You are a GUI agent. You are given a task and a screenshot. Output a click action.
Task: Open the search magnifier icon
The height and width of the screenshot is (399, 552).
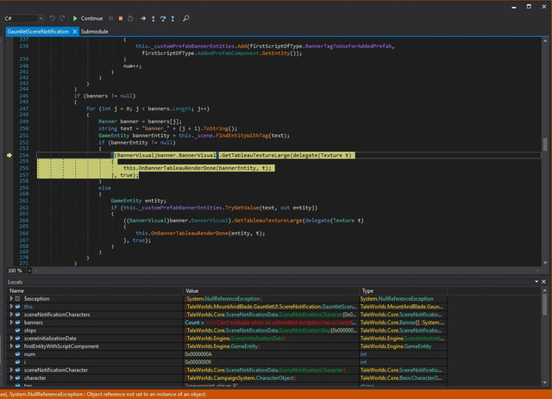[x=186, y=18]
